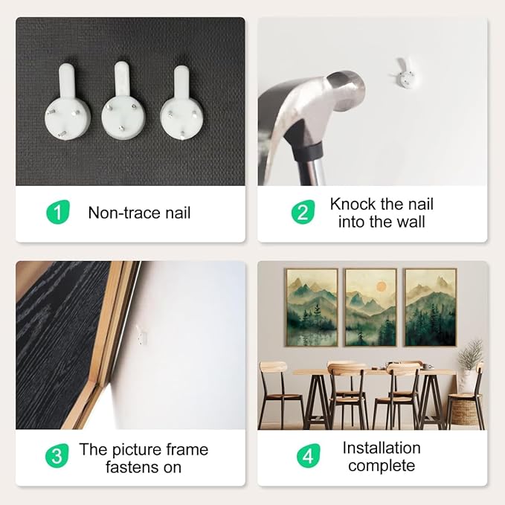Open the left mountain painting
The image size is (505, 505).
tap(312, 308)
